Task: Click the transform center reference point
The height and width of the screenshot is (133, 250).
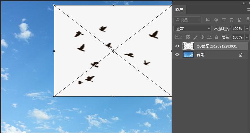Action: coord(113,51)
